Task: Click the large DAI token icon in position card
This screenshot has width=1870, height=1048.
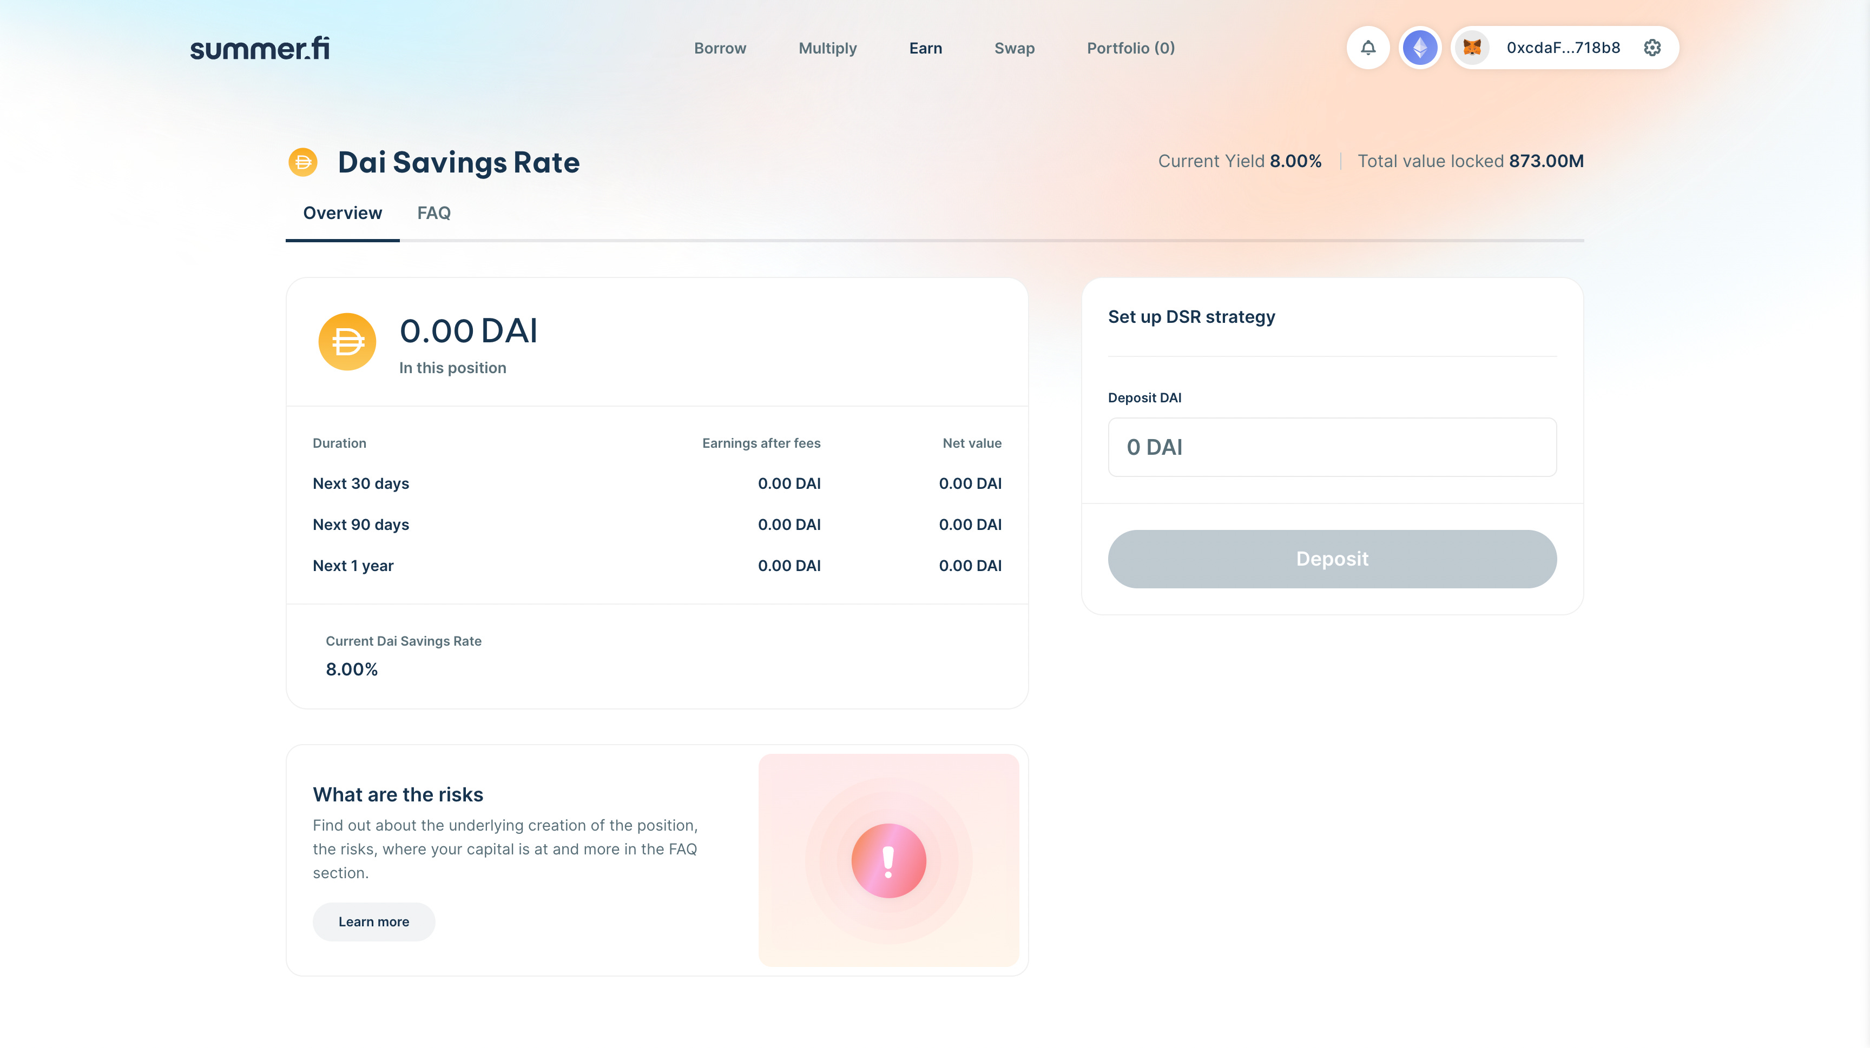Action: [347, 342]
